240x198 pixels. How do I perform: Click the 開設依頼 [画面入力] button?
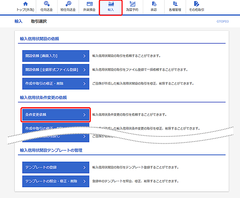(x=56, y=56)
